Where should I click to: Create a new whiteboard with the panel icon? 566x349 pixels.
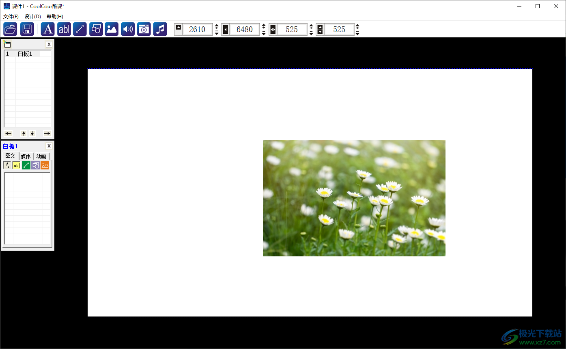point(7,44)
